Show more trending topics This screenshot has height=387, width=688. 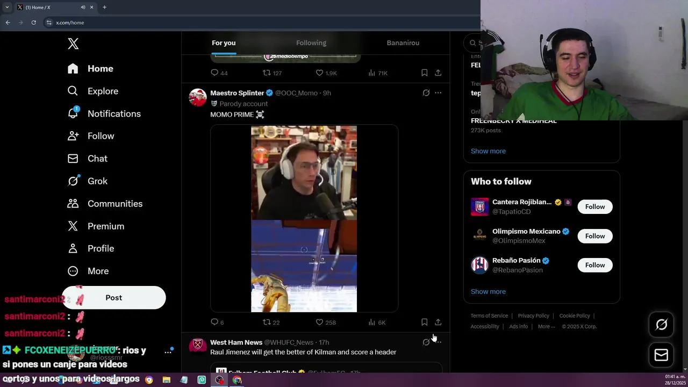(x=488, y=151)
